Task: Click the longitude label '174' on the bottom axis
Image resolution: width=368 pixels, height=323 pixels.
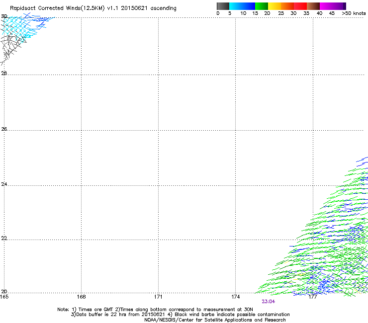Action: [235, 297]
